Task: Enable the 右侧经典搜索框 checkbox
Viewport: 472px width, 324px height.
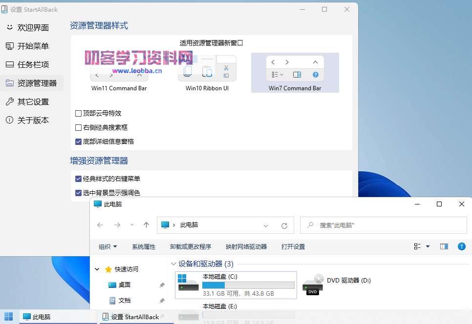Action: point(78,127)
